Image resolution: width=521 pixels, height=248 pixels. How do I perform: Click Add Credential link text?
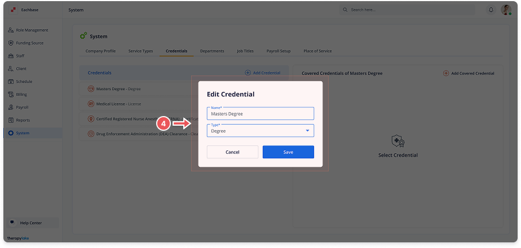coord(267,73)
